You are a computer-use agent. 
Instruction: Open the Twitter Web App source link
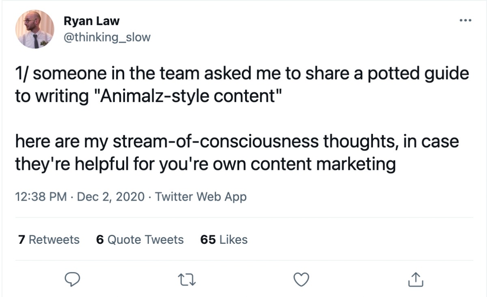[x=201, y=197]
